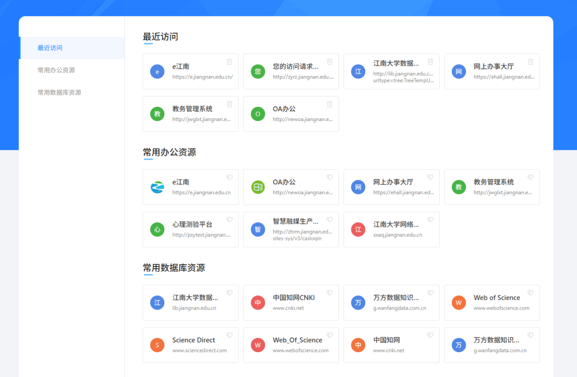Click the e江南 logo in 常用办公资源
The image size is (577, 377).
click(x=157, y=187)
